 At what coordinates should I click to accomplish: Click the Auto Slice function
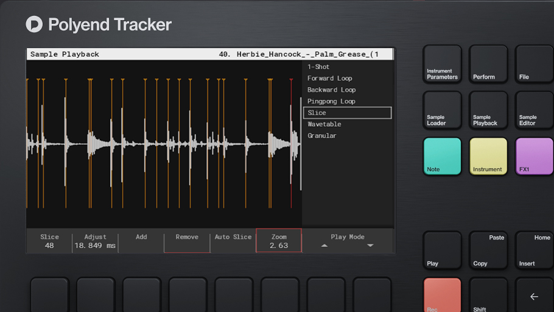(233, 241)
